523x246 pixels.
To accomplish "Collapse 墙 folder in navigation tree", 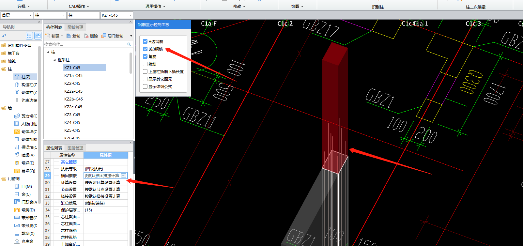I will click(4, 108).
